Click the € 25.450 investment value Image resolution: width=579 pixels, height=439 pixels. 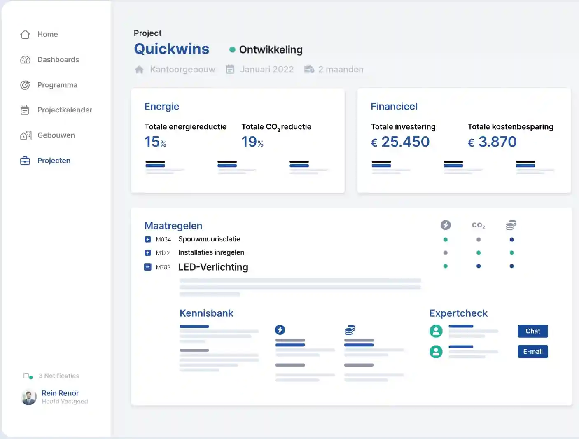(400, 142)
